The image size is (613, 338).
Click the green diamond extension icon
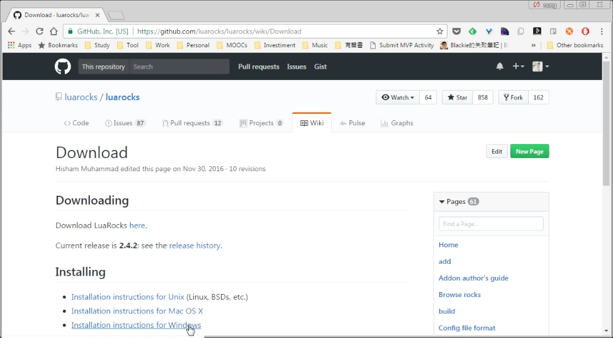(x=472, y=31)
